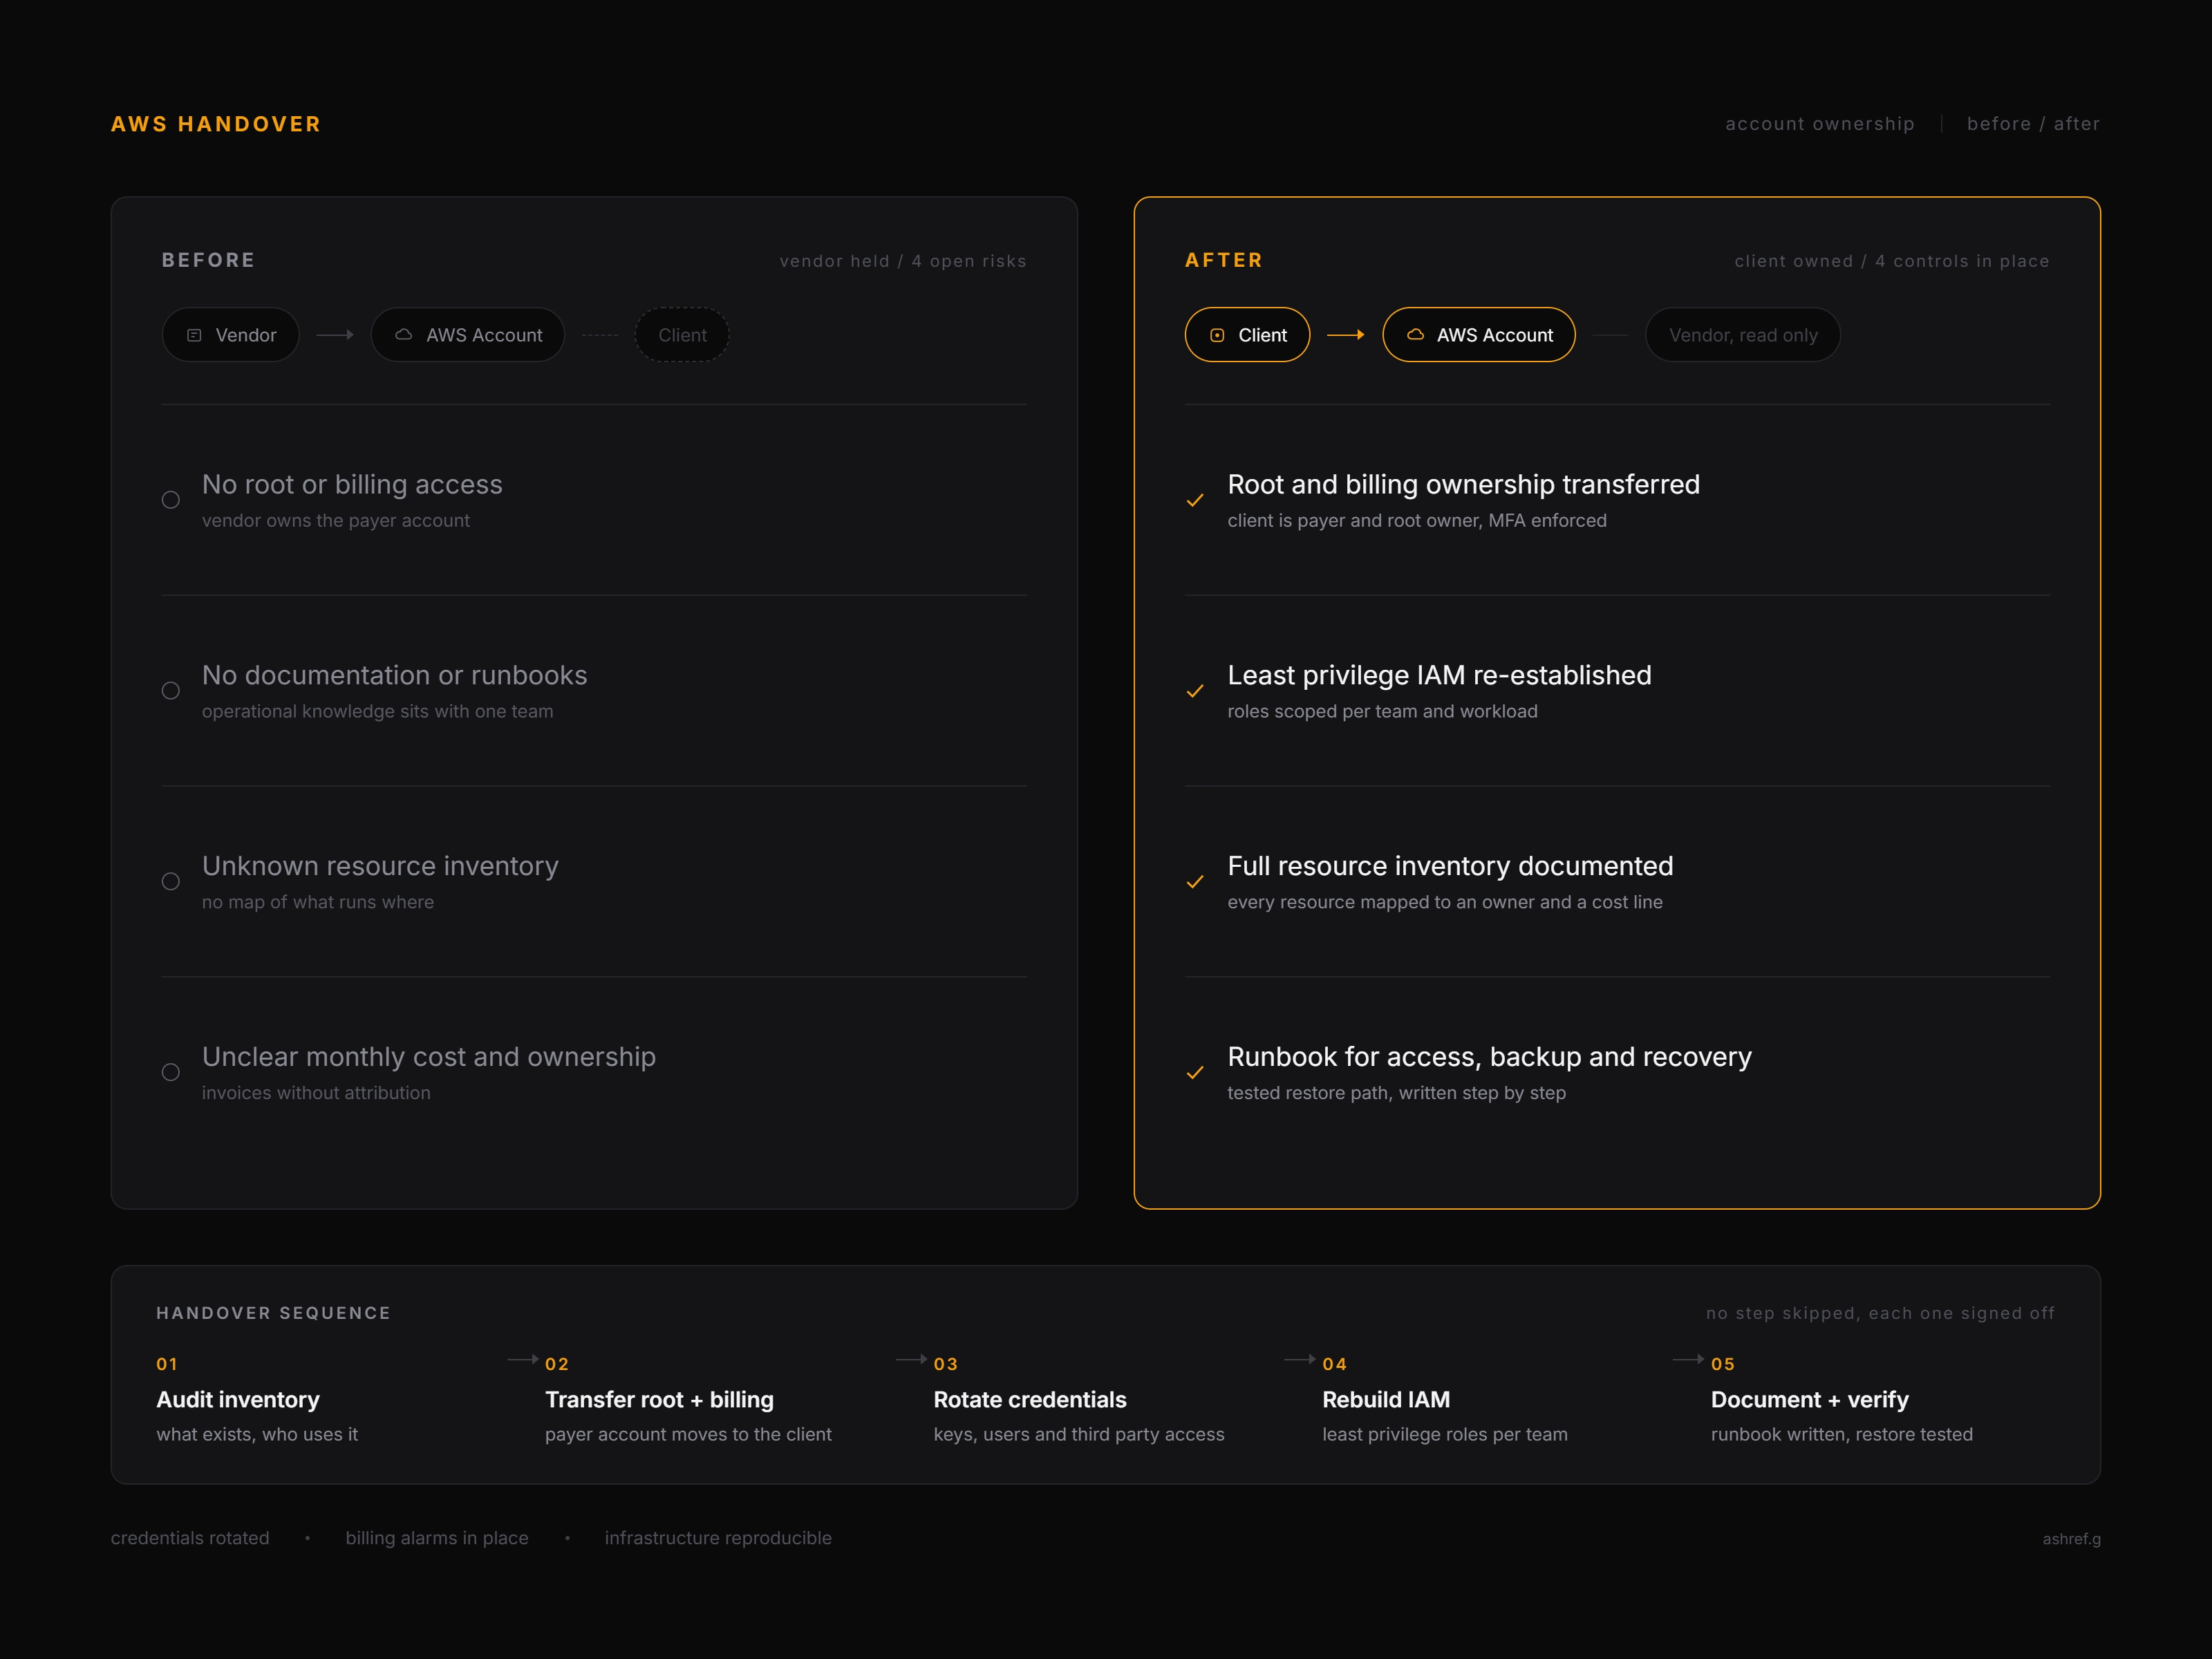Click 'Runbook for access, backup and recovery' heading
This screenshot has width=2212, height=1659.
pyautogui.click(x=1490, y=1057)
